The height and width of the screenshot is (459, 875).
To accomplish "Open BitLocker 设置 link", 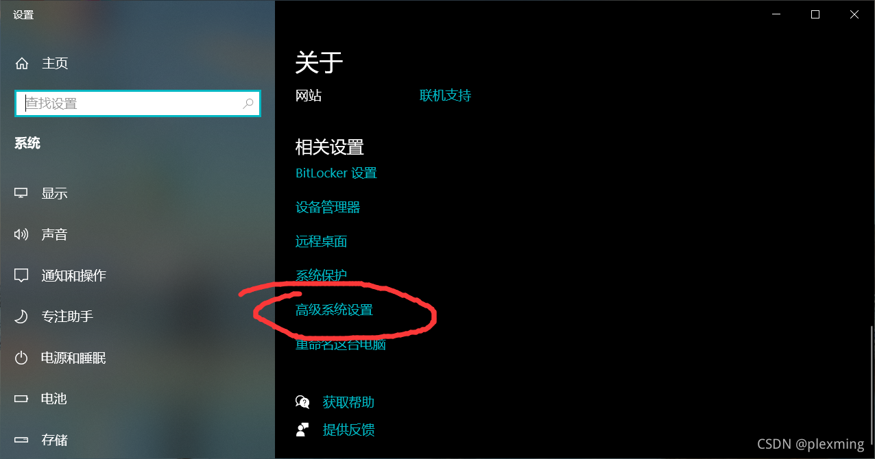I will point(336,173).
